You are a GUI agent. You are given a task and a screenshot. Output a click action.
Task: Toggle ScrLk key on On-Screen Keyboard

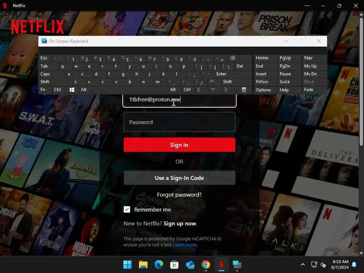point(289,82)
